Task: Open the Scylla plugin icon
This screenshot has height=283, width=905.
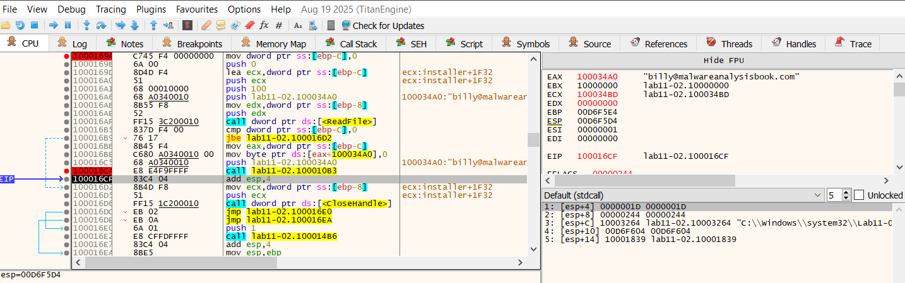Action: click(187, 25)
